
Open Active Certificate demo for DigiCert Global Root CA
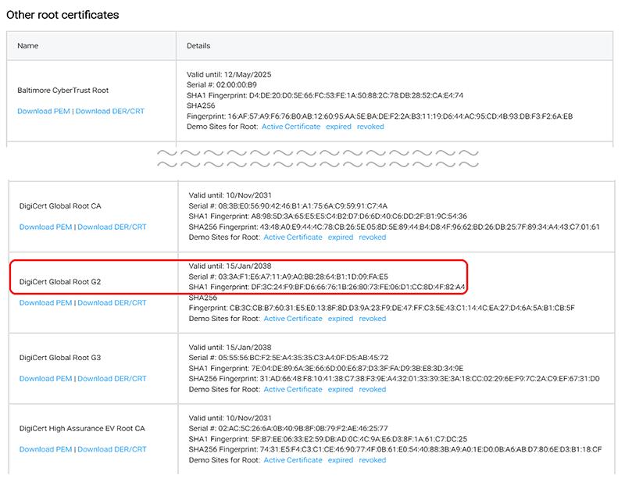[293, 237]
